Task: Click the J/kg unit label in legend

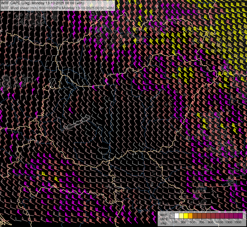Action: coord(163,223)
